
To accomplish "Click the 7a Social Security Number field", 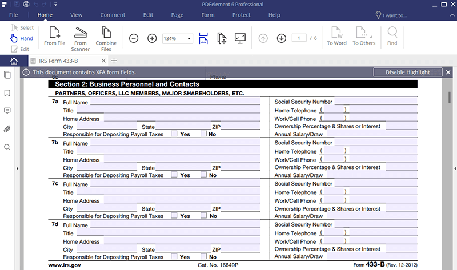I will click(x=376, y=102).
